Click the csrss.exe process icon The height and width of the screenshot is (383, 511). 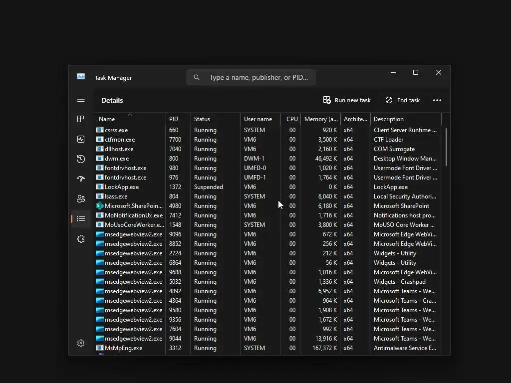[x=100, y=130]
